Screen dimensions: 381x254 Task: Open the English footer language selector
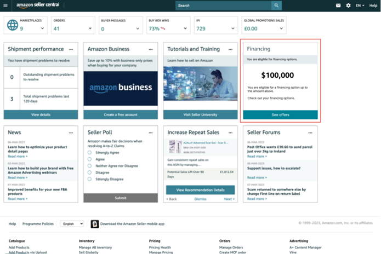72,224
